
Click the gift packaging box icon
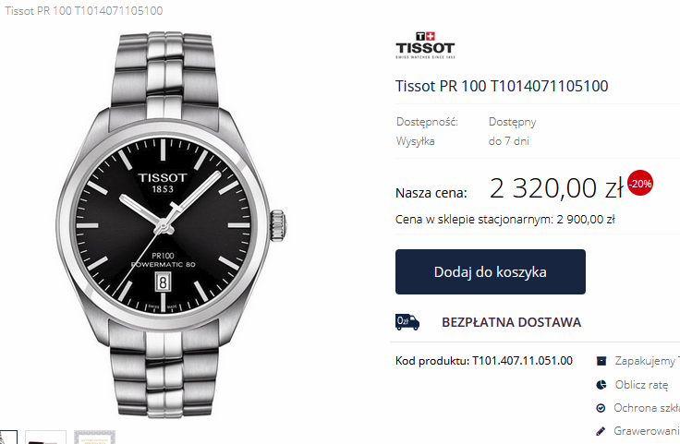pos(601,361)
